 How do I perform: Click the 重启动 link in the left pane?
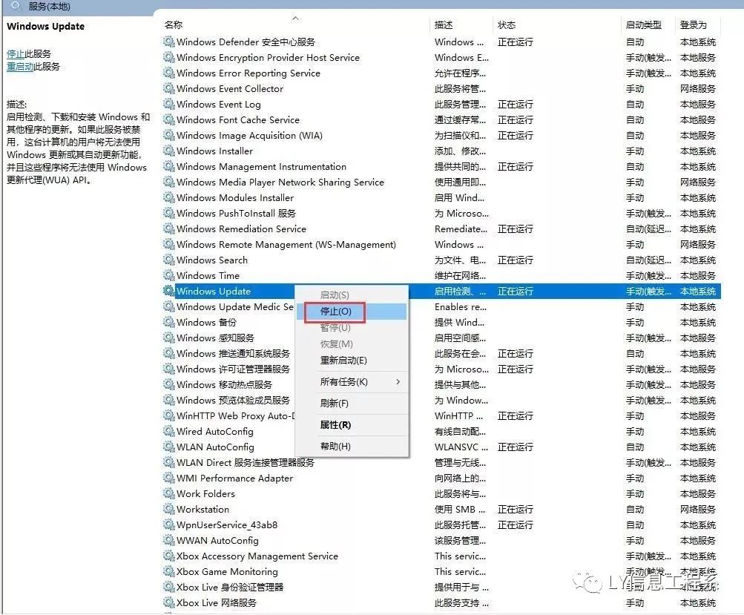[x=20, y=67]
